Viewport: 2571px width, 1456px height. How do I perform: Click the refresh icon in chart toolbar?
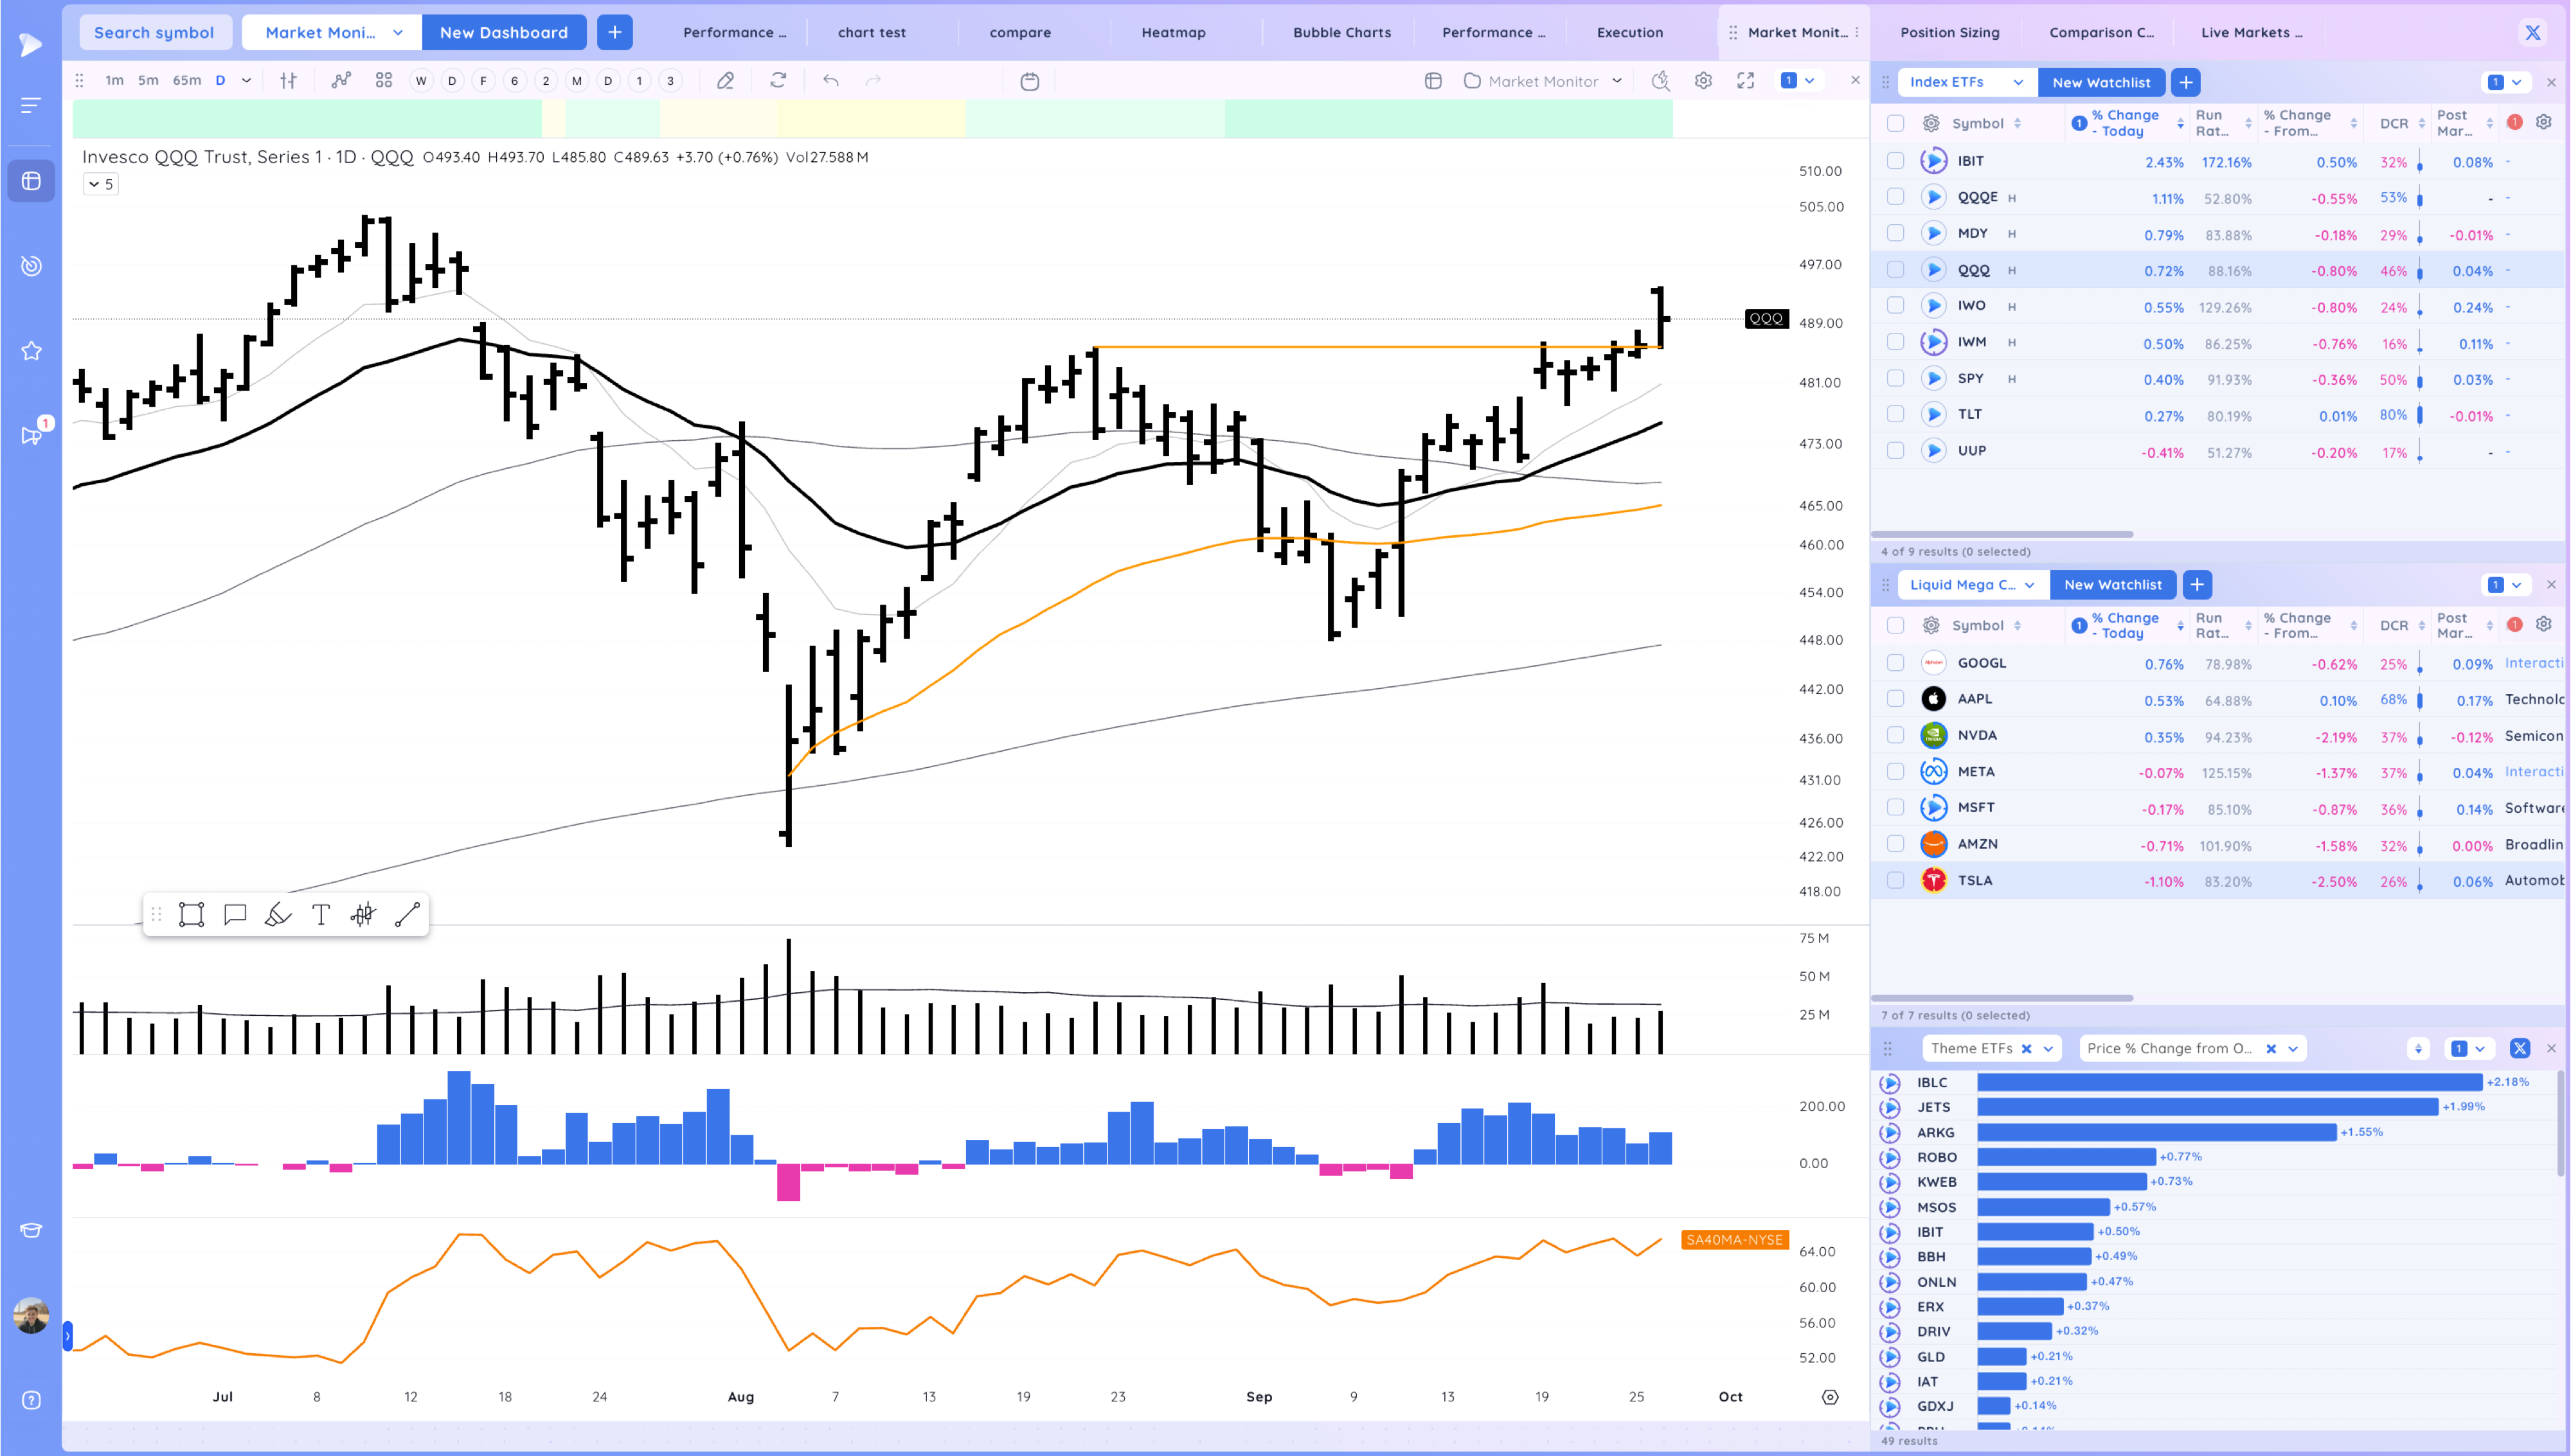[778, 81]
